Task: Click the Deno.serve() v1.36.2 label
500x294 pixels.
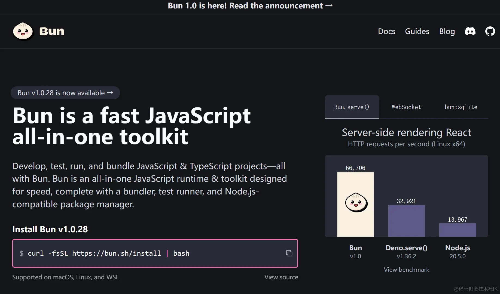Action: pos(406,252)
